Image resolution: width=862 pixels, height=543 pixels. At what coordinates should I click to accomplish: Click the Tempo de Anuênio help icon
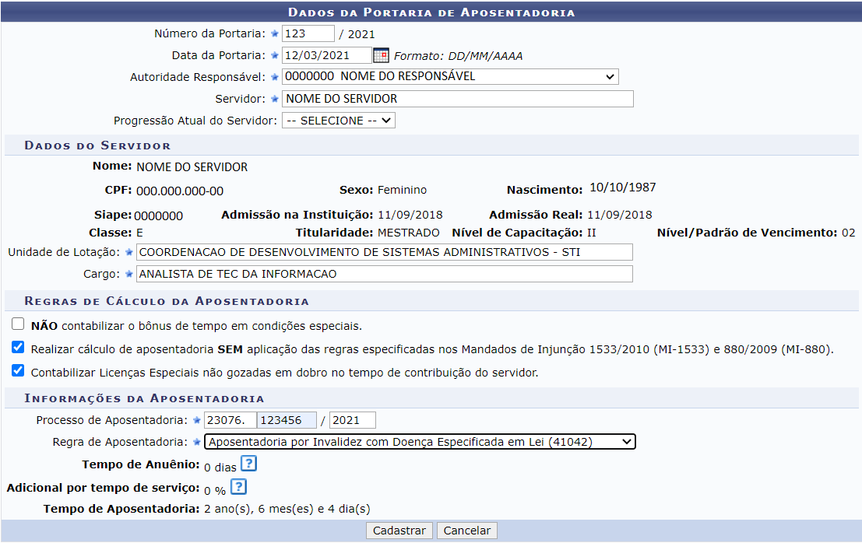(248, 464)
